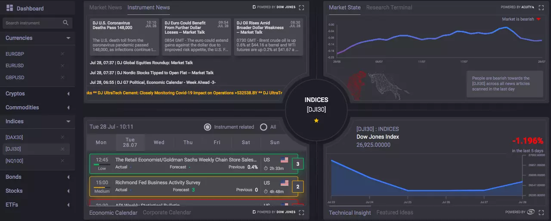The height and width of the screenshot is (221, 551).
Task: Select the All radio button
Action: [x=263, y=127]
